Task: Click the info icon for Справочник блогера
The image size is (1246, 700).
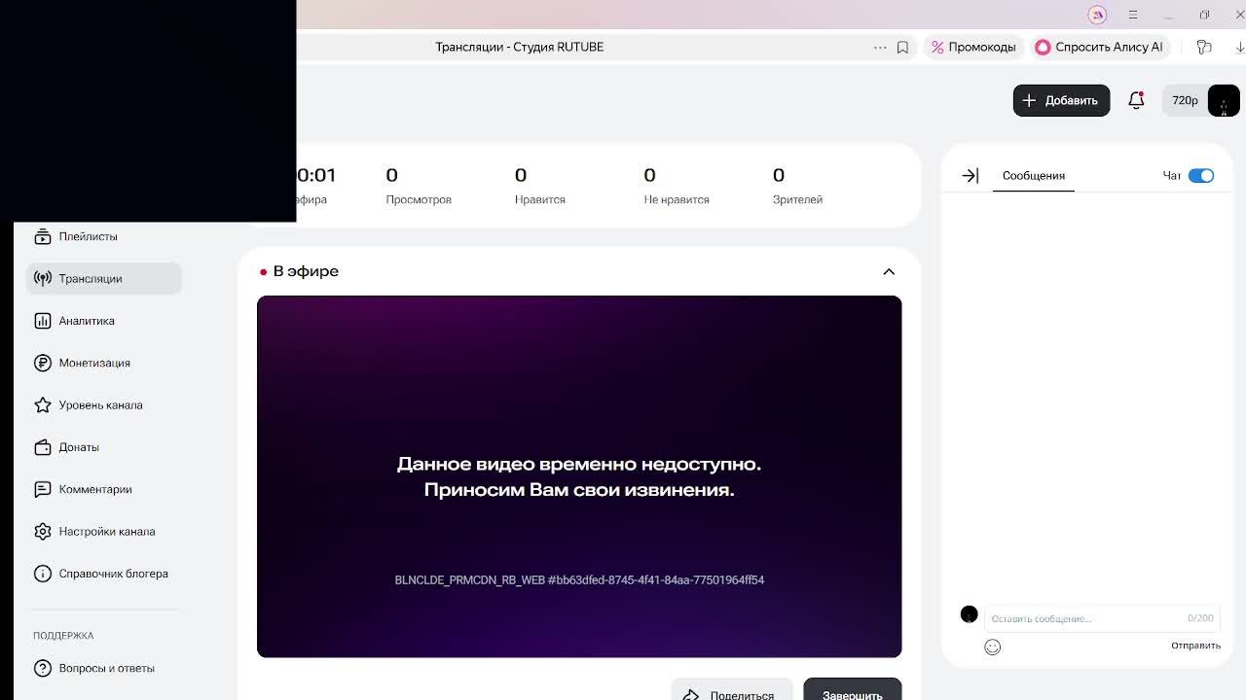Action: [43, 574]
